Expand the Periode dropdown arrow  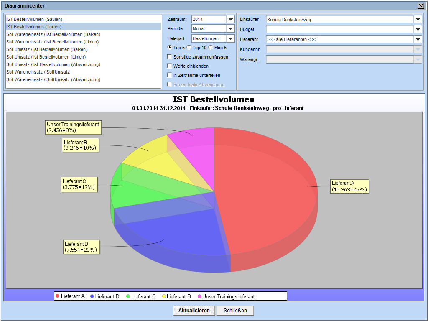click(231, 29)
